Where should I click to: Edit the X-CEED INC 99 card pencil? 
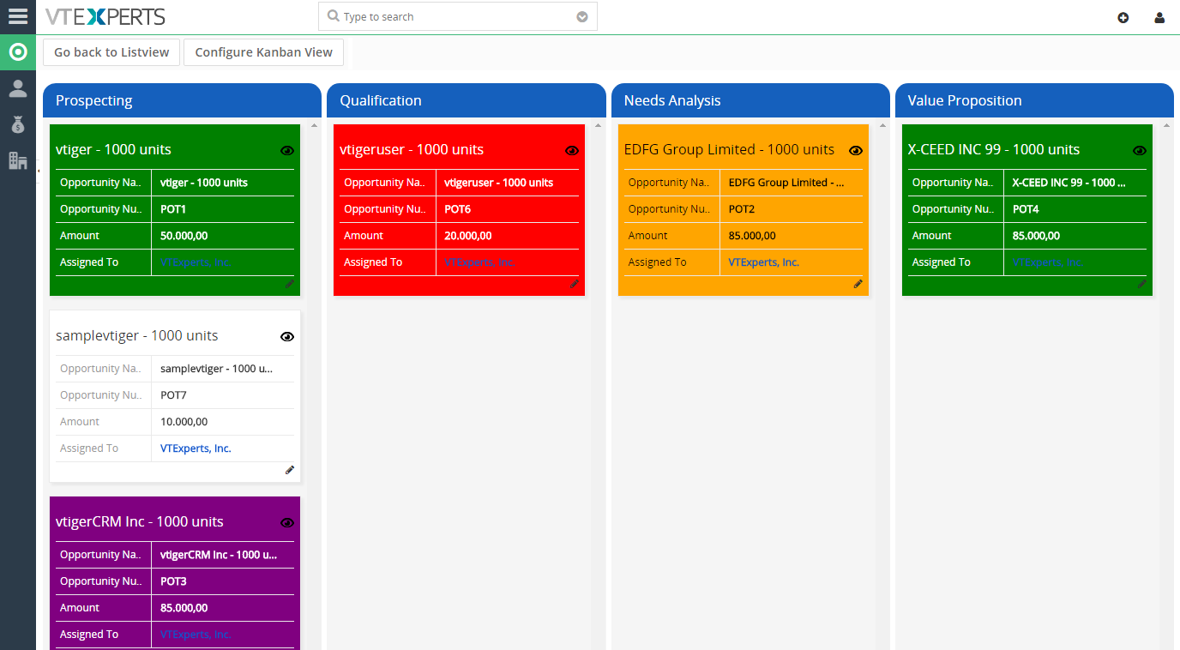coord(1142,284)
